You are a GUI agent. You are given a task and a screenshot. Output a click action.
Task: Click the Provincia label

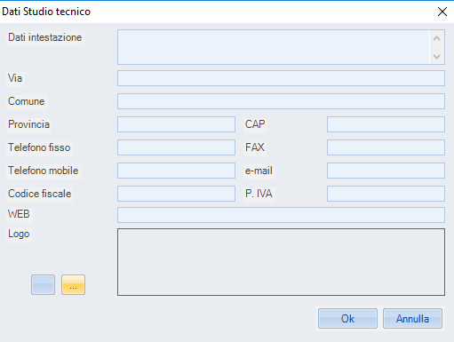tap(28, 124)
